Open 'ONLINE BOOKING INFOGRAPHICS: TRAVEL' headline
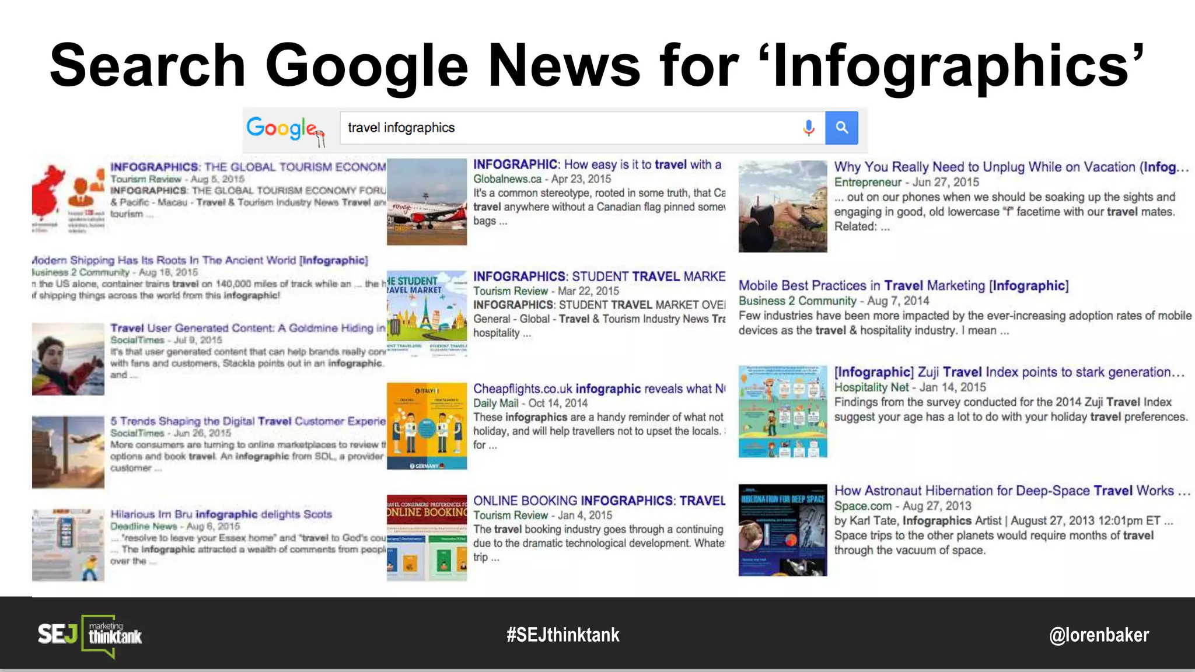Image resolution: width=1195 pixels, height=672 pixels. pyautogui.click(x=599, y=501)
